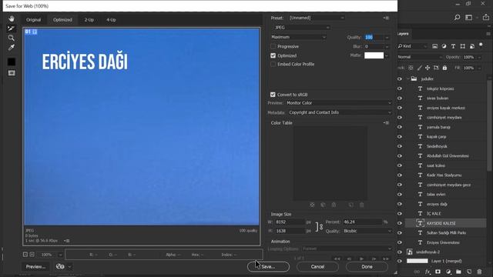The height and width of the screenshot is (277, 493).
Task: Click the map to transparent icon in Color Table
Action: click(312, 205)
